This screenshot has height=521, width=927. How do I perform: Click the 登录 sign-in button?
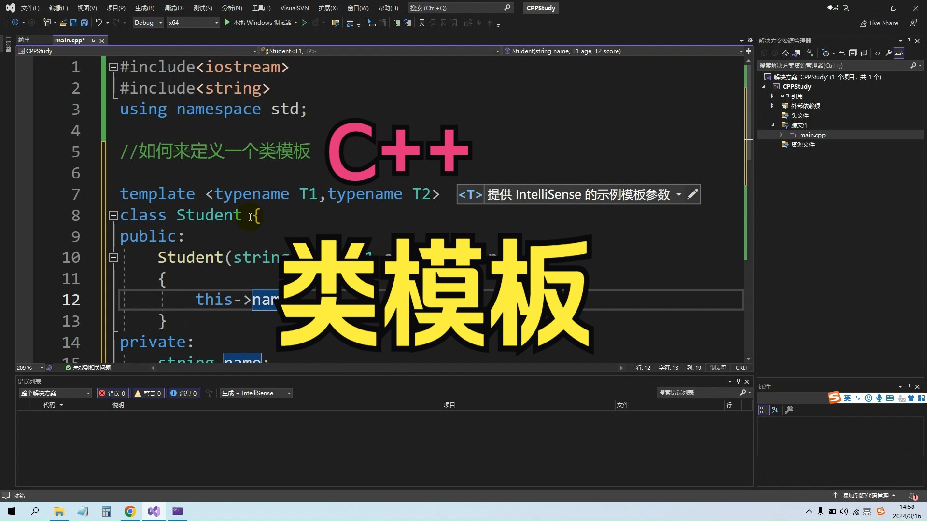coord(838,8)
